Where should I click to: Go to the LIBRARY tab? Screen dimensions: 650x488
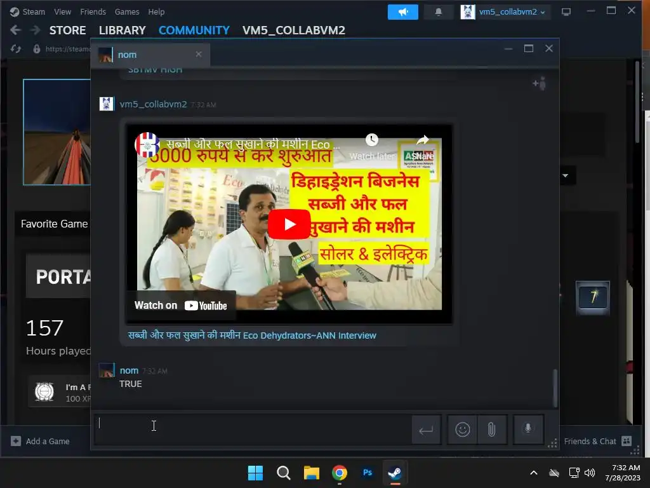point(123,30)
